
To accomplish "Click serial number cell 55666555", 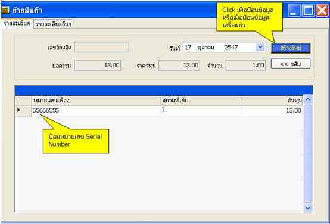I will 96,111.
